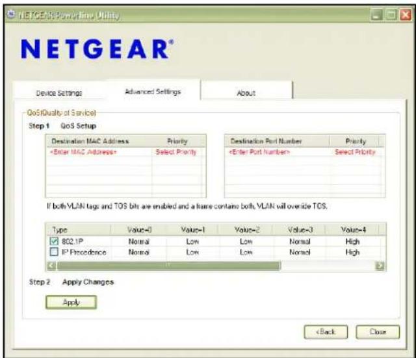Image resolution: width=416 pixels, height=358 pixels.
Task: Select 802.1P Value=1 cell Low
Action: [x=192, y=241]
